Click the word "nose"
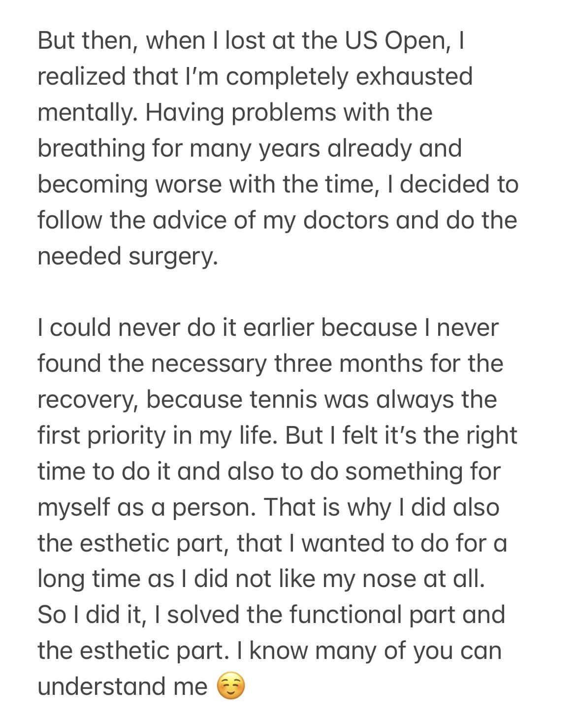The height and width of the screenshot is (720, 576). [390, 580]
